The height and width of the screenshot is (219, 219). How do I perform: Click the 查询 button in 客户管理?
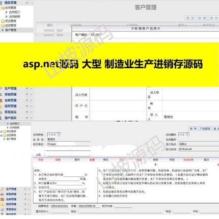(x=190, y=18)
